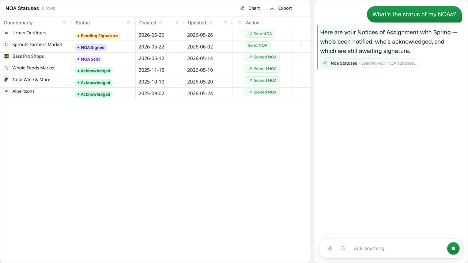Click the '6 rows' count label
The height and width of the screenshot is (263, 468).
[x=49, y=8]
